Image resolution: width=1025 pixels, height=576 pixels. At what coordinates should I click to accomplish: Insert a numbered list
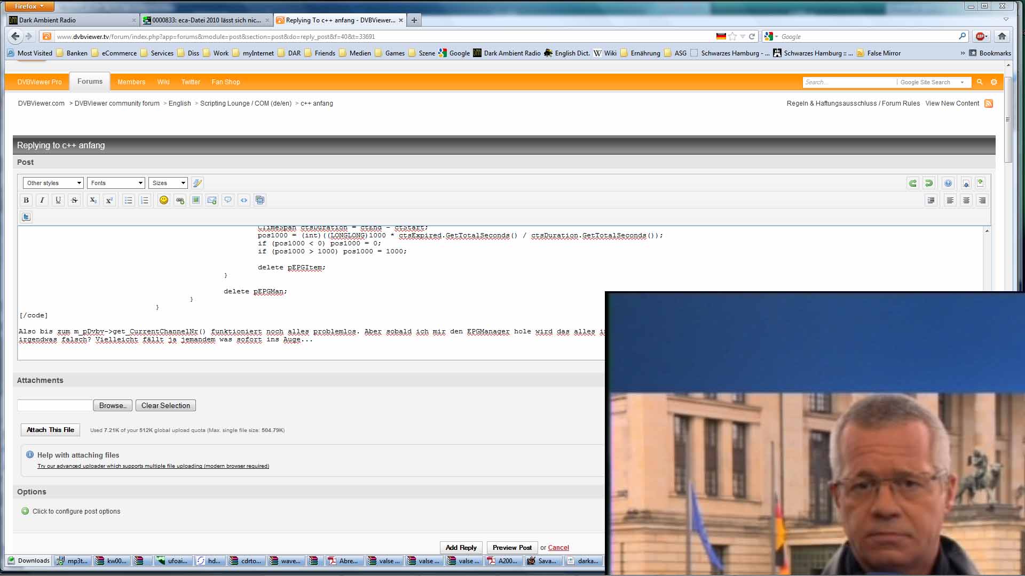coord(144,200)
